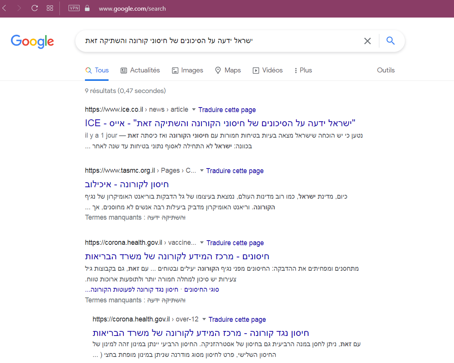
Task: Open the Outils tools button
Action: (386, 70)
